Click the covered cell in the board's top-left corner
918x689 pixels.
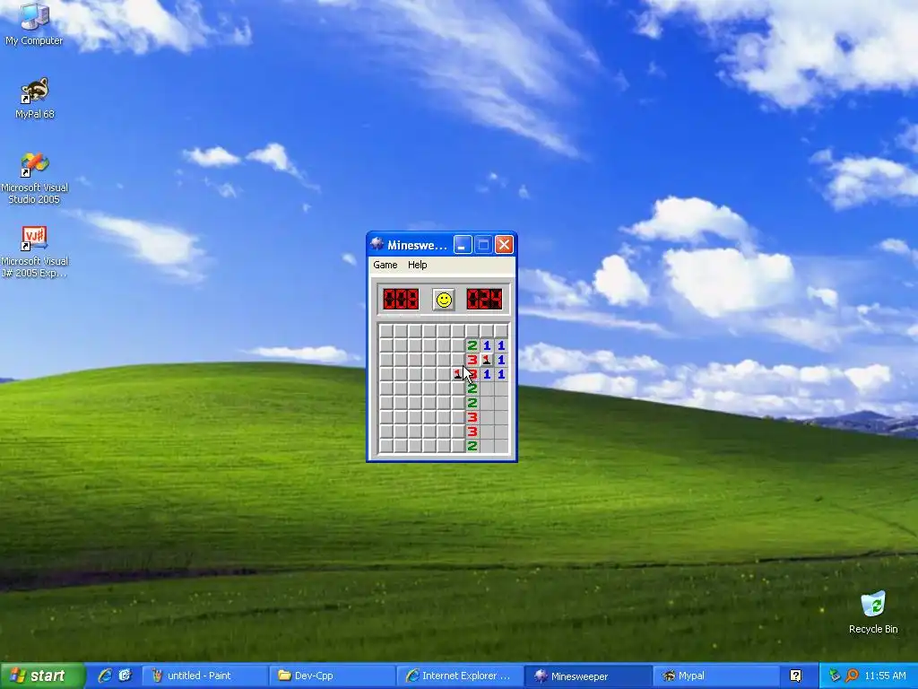coord(385,331)
